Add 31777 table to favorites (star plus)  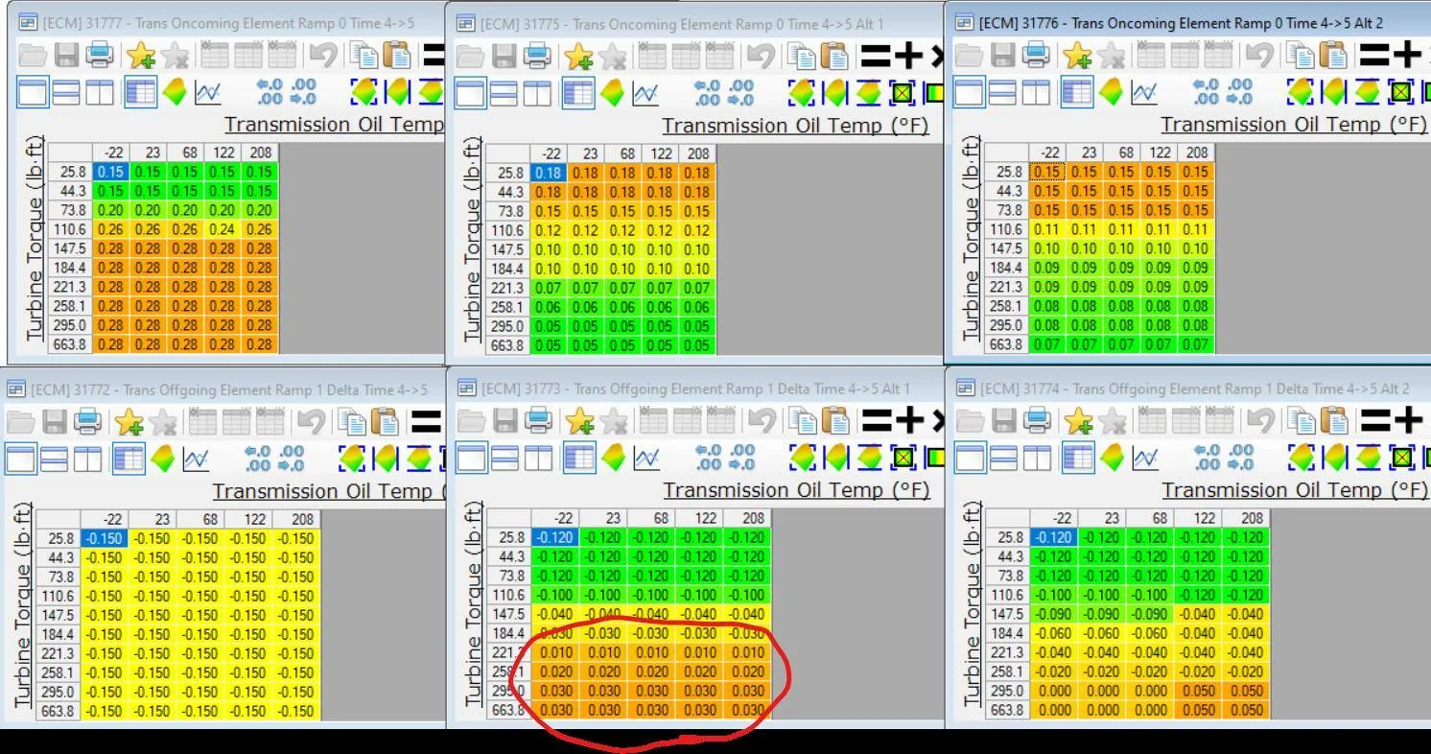[x=141, y=56]
